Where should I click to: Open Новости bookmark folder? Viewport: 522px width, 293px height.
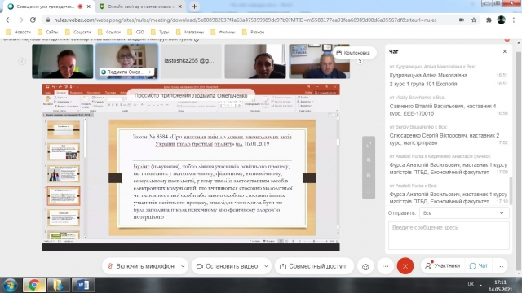18,33
